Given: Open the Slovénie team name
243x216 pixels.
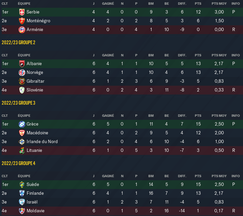Looking at the screenshot, I should pos(35,90).
